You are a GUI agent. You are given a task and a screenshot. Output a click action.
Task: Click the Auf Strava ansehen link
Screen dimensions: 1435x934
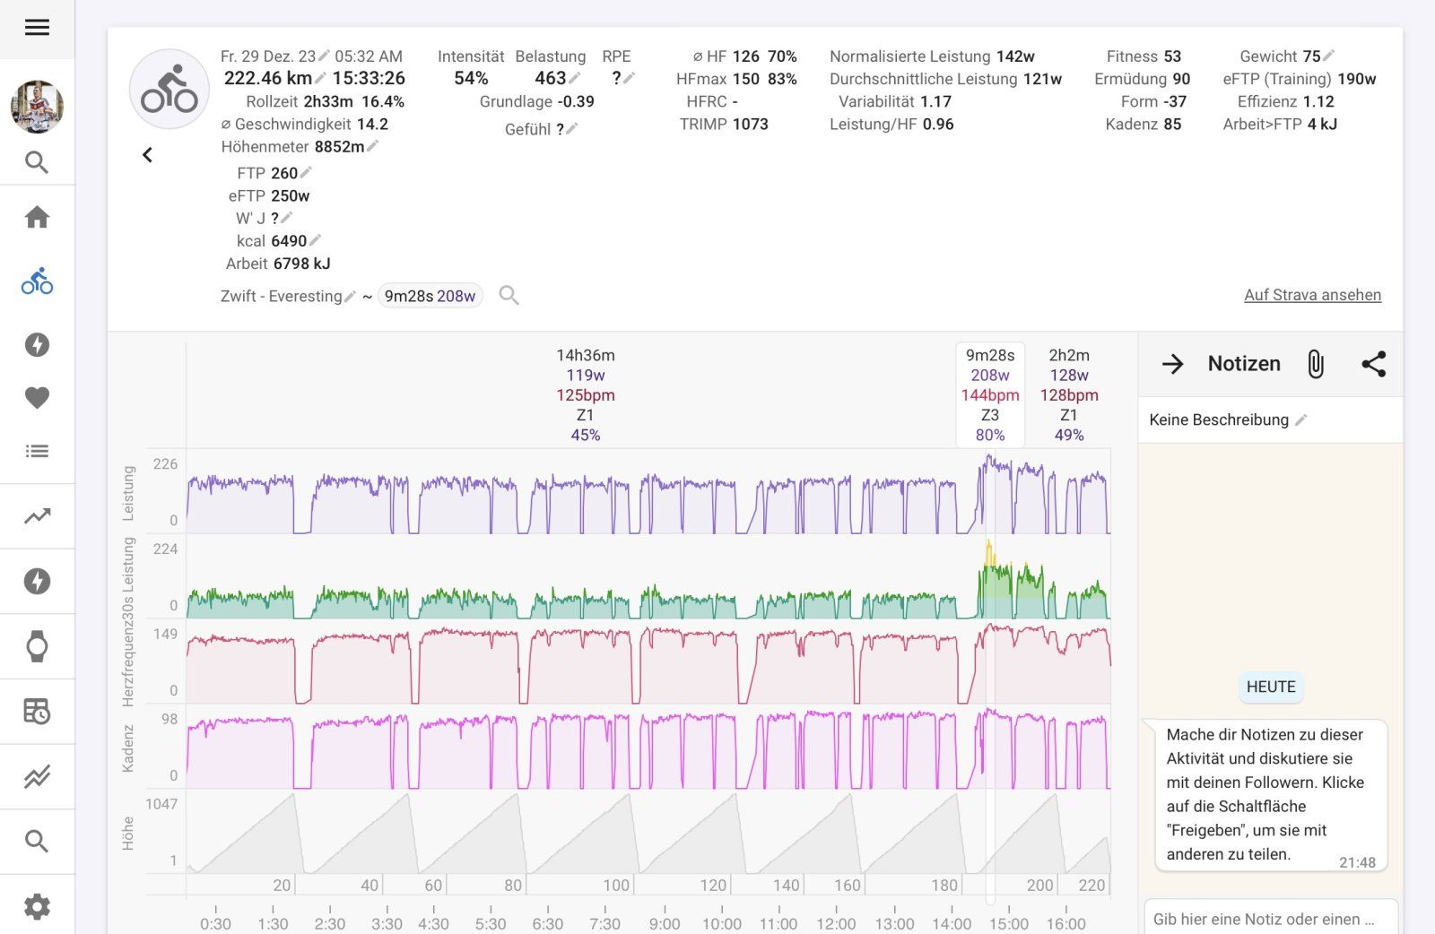click(1312, 295)
